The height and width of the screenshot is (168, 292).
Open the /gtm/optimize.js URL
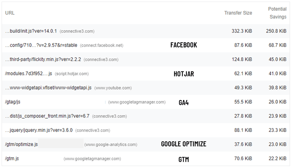point(21,144)
